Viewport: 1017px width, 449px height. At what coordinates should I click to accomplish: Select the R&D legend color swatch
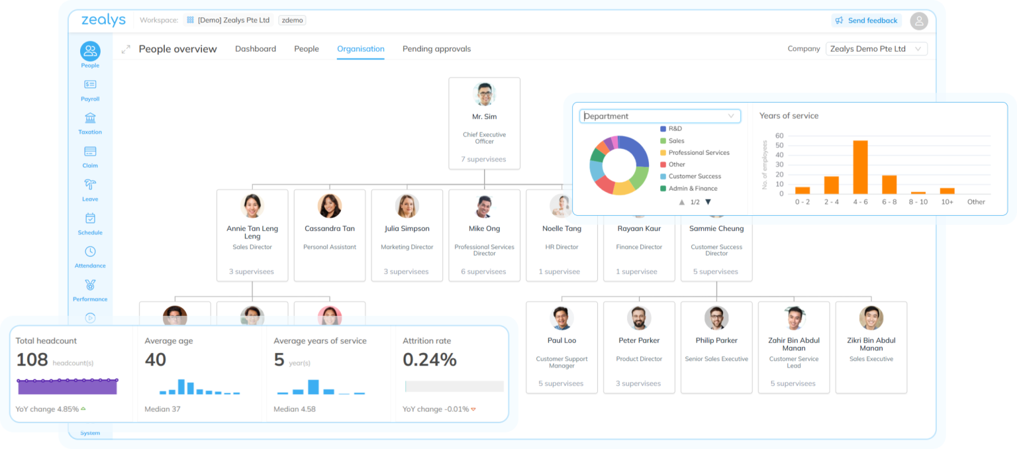(x=663, y=128)
